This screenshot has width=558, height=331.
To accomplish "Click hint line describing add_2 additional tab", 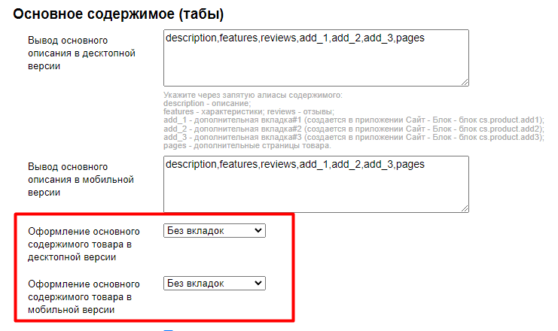I will click(352, 128).
